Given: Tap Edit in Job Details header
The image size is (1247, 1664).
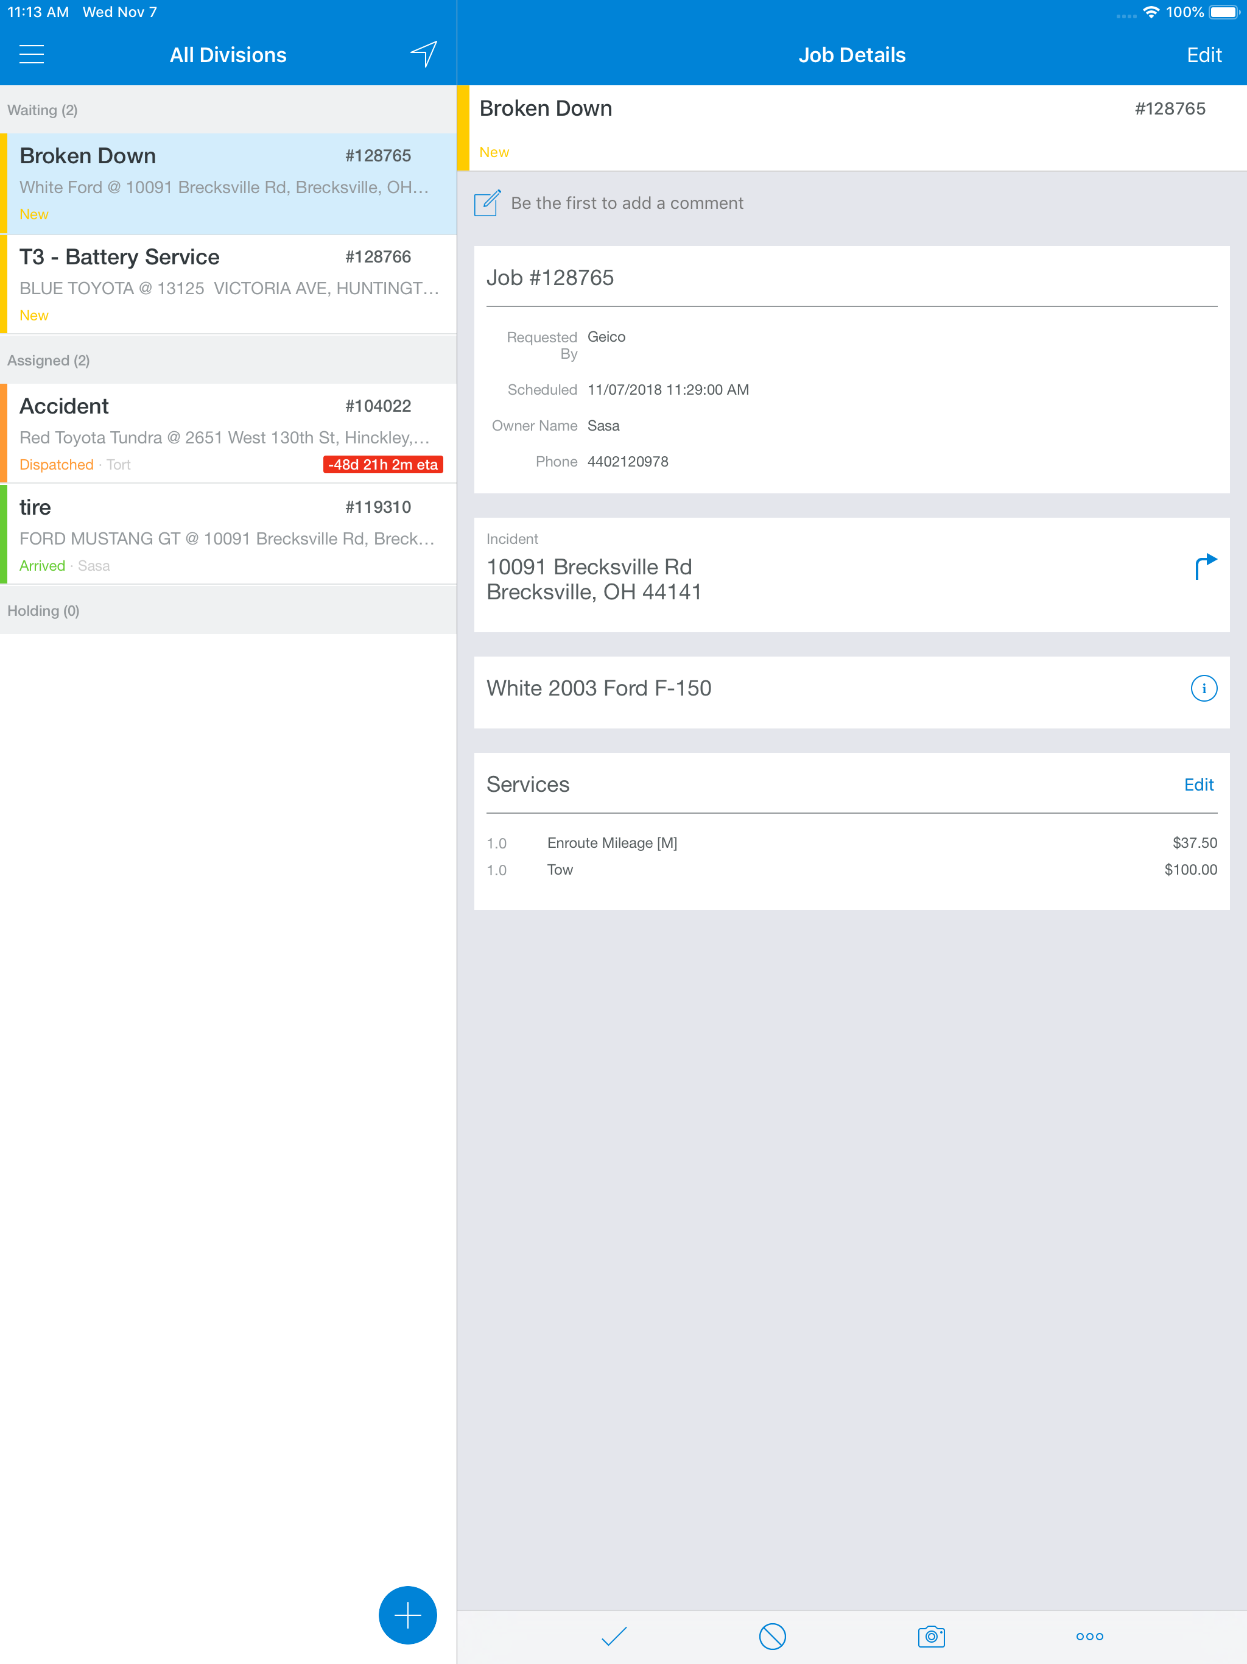Looking at the screenshot, I should pyautogui.click(x=1203, y=55).
